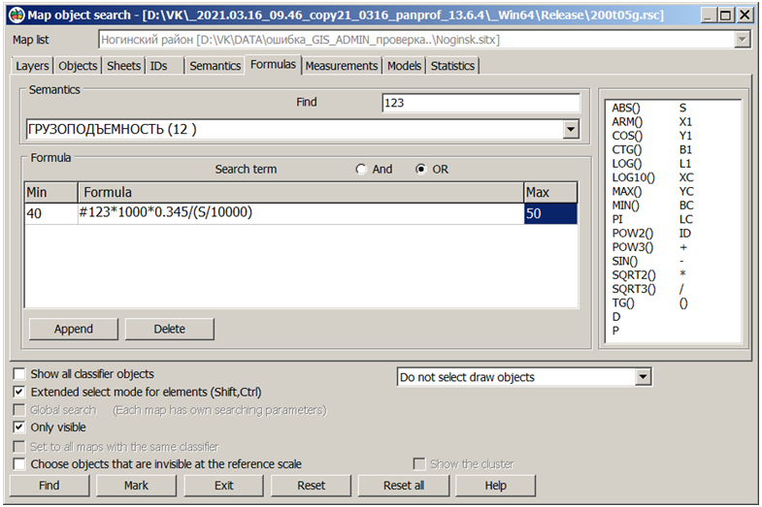
Task: Toggle the Global search checkbox
Action: pyautogui.click(x=19, y=410)
